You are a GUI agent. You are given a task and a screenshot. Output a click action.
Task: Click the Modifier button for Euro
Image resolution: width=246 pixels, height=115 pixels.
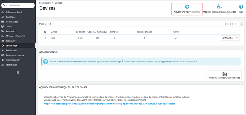[x=228, y=38]
